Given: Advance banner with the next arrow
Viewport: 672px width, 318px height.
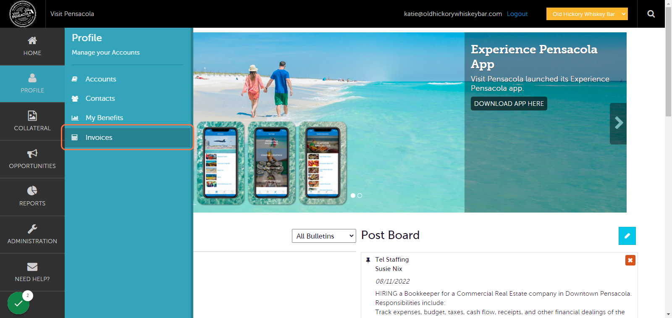Looking at the screenshot, I should pos(618,123).
